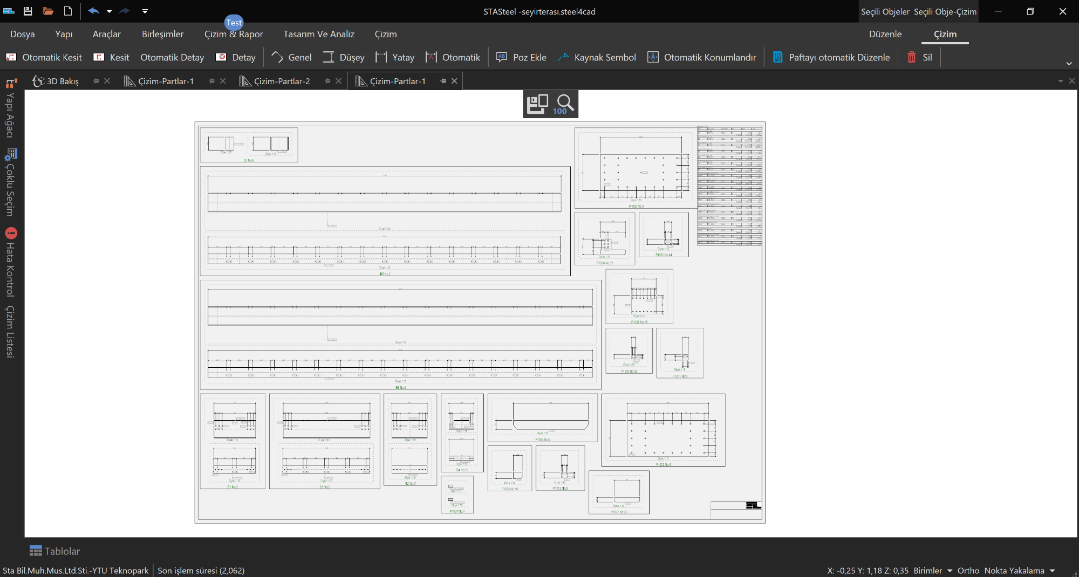The width and height of the screenshot is (1079, 577).
Task: Click the zoom 100 magnifier button
Action: [564, 104]
